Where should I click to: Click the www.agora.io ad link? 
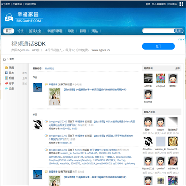101,50
